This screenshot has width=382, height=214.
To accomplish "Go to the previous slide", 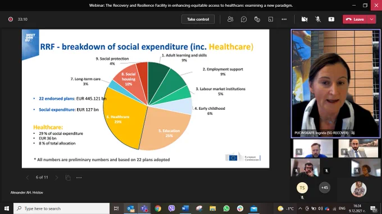I will click(x=28, y=178).
